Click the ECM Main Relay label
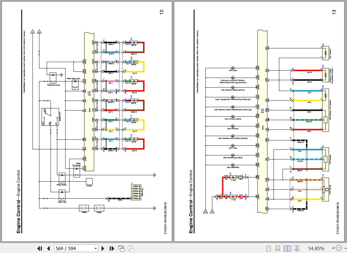This screenshot has width=347, height=253. pyautogui.click(x=53, y=85)
